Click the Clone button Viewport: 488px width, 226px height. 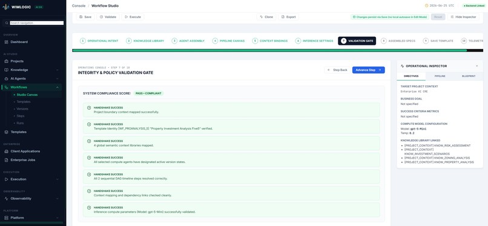click(x=266, y=17)
